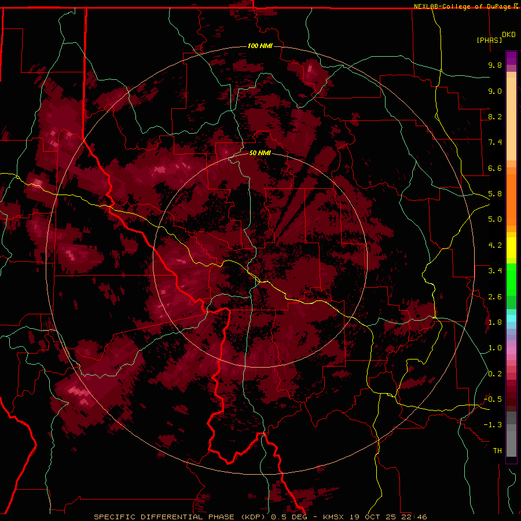Click the 7.4 scale value
This screenshot has height=521, width=521.
495,142
